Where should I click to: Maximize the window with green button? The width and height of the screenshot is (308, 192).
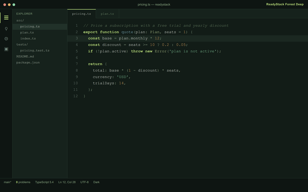point(14,5)
